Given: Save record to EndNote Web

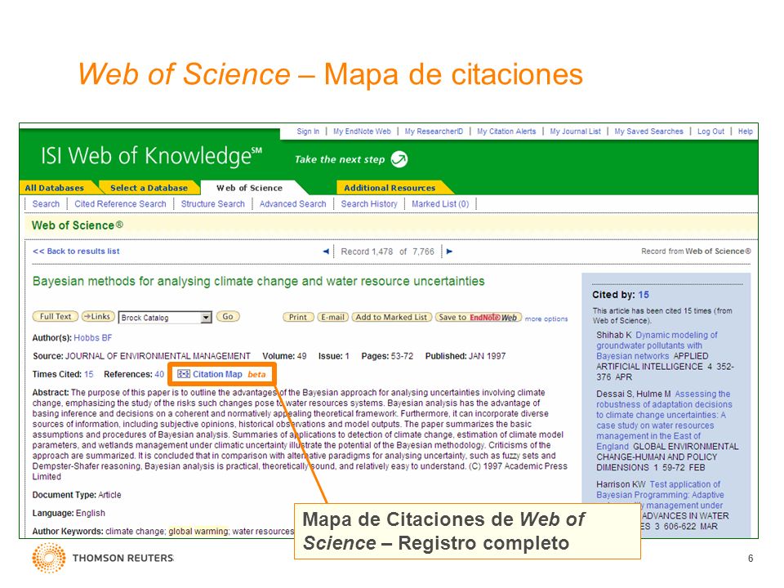Looking at the screenshot, I should click(479, 317).
